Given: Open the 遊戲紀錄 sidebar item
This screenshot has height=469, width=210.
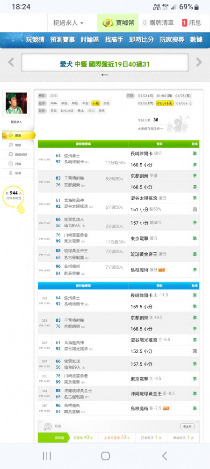Looking at the screenshot, I should [18, 154].
